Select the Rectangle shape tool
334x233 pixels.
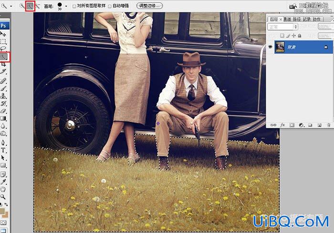3,165
